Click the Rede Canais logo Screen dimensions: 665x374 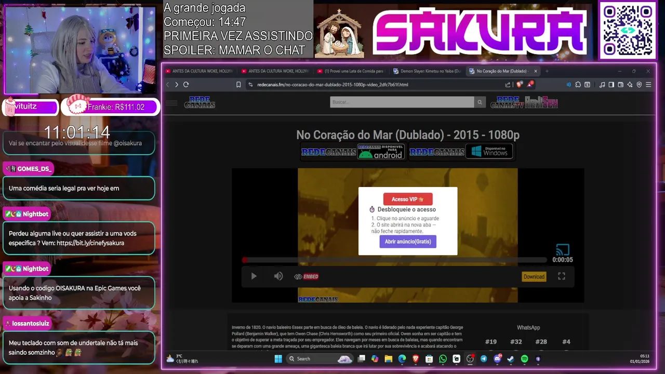click(x=199, y=102)
